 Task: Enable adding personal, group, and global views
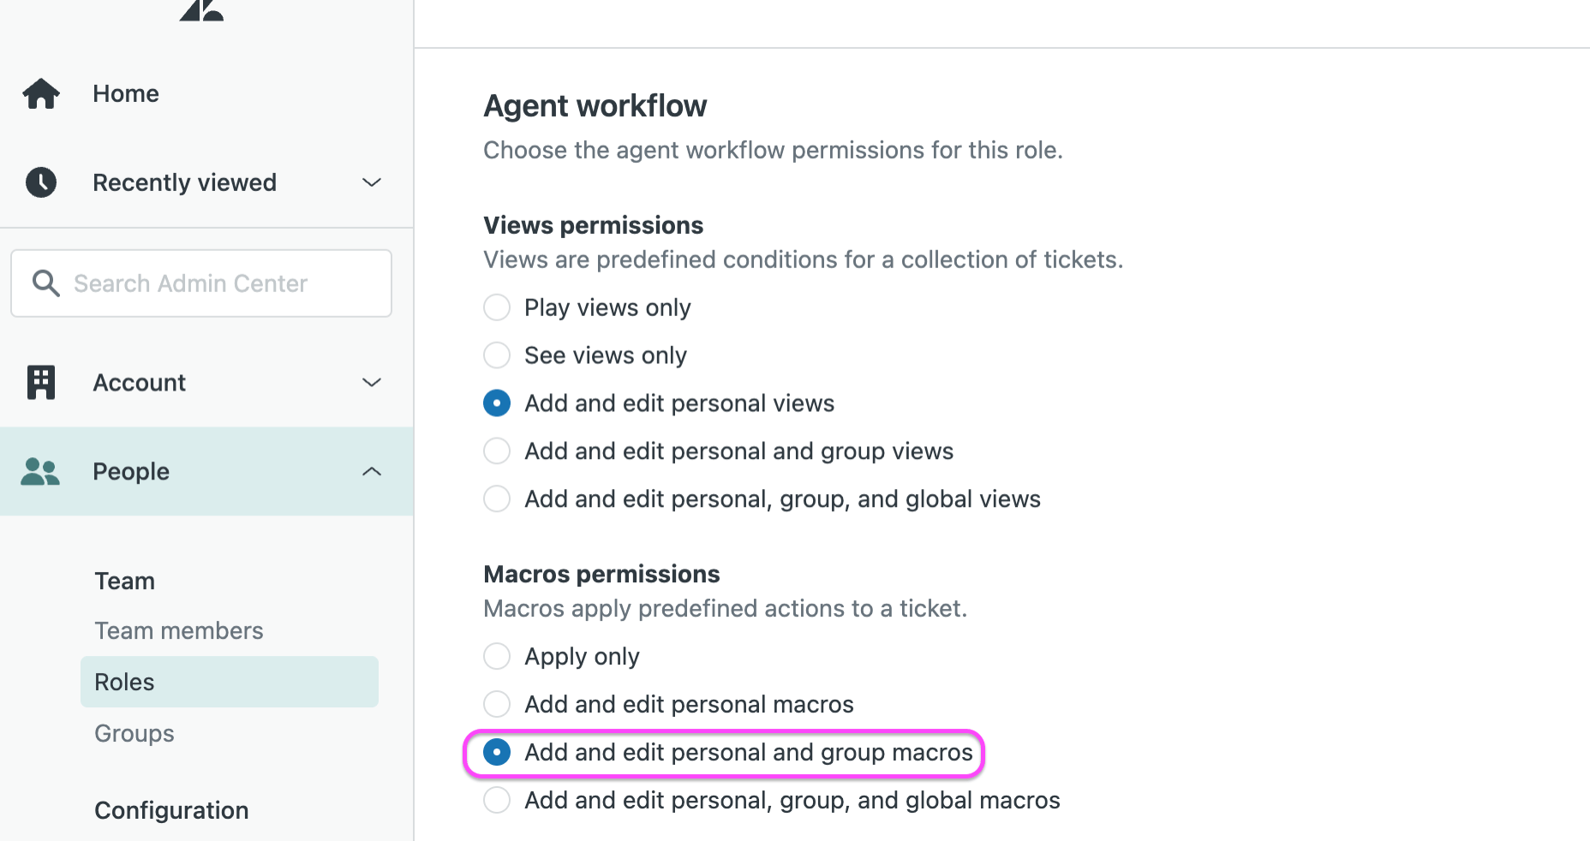click(497, 498)
